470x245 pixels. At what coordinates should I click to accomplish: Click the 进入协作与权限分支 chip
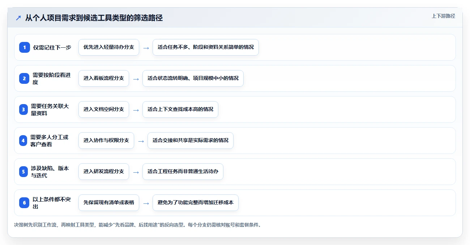pos(106,141)
